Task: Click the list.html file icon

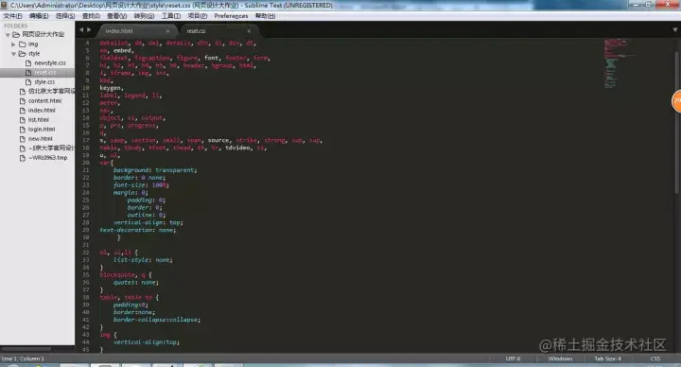Action: tap(23, 120)
